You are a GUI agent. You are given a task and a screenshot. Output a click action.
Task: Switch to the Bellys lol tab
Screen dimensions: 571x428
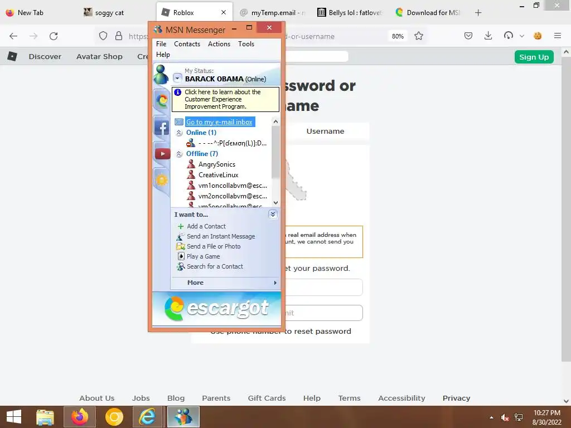tap(350, 13)
